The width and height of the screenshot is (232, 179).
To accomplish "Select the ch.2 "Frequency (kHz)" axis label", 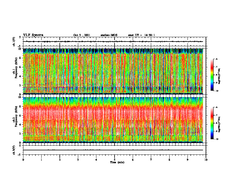I will (16, 116).
